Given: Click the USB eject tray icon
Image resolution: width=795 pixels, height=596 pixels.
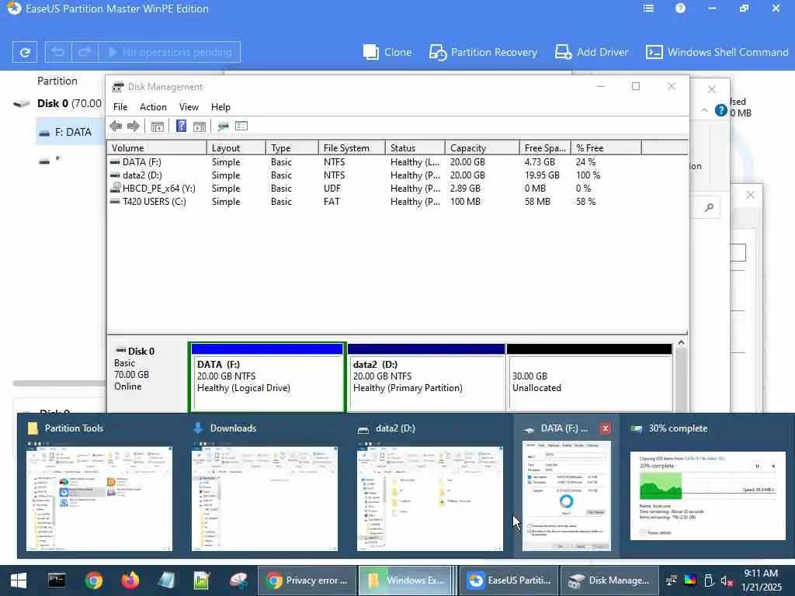Looking at the screenshot, I should [709, 580].
